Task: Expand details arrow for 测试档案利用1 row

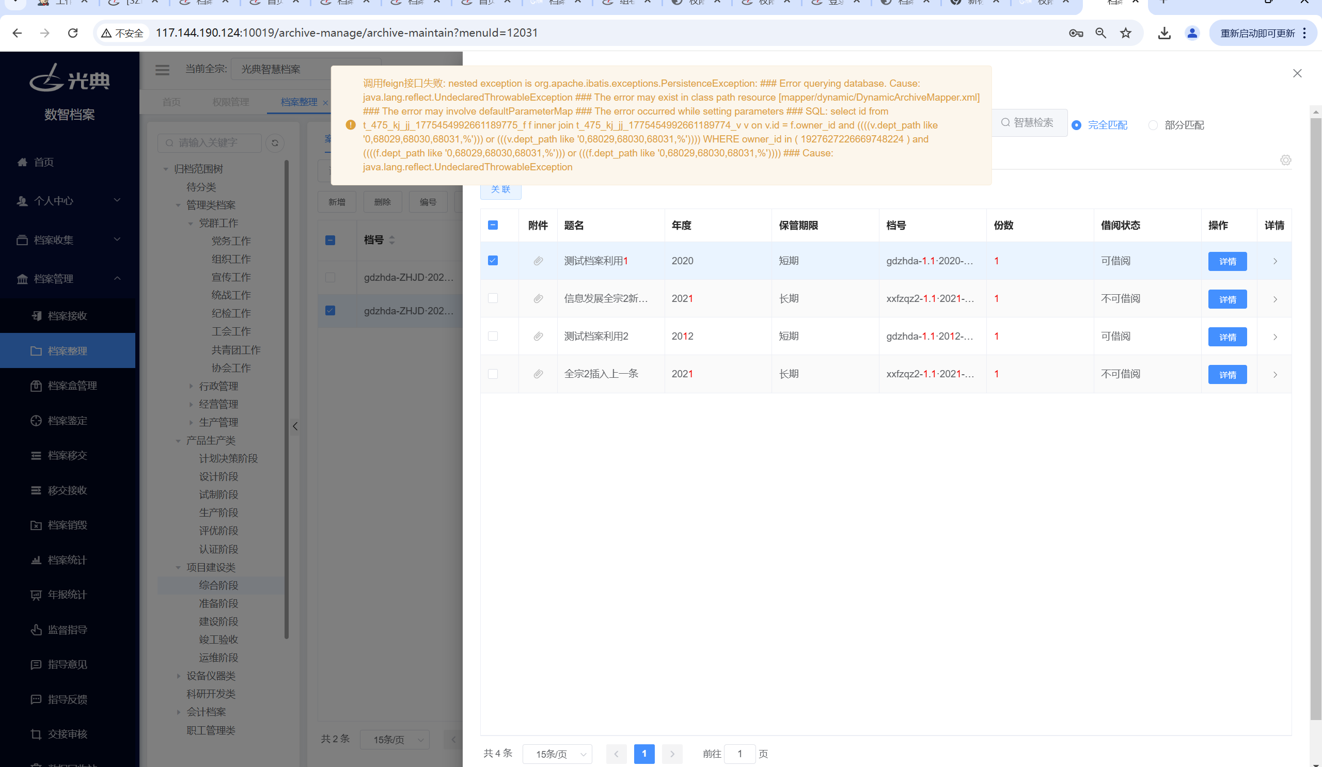Action: tap(1275, 261)
